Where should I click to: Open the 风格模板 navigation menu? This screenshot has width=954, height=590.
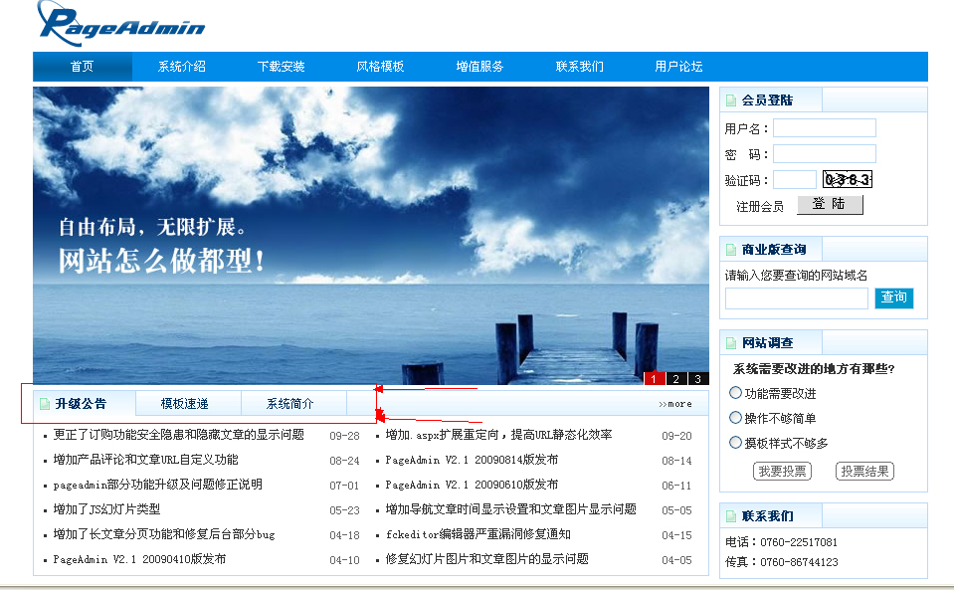click(380, 67)
